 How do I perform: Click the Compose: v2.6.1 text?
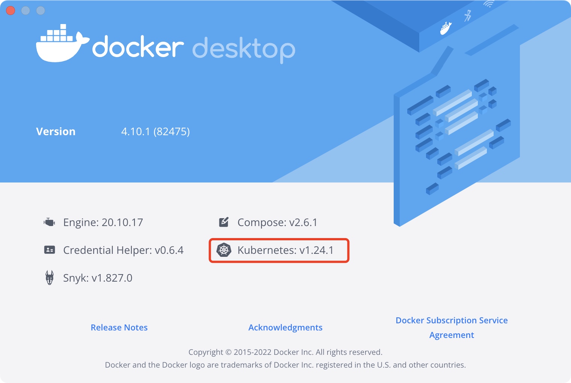click(x=277, y=222)
